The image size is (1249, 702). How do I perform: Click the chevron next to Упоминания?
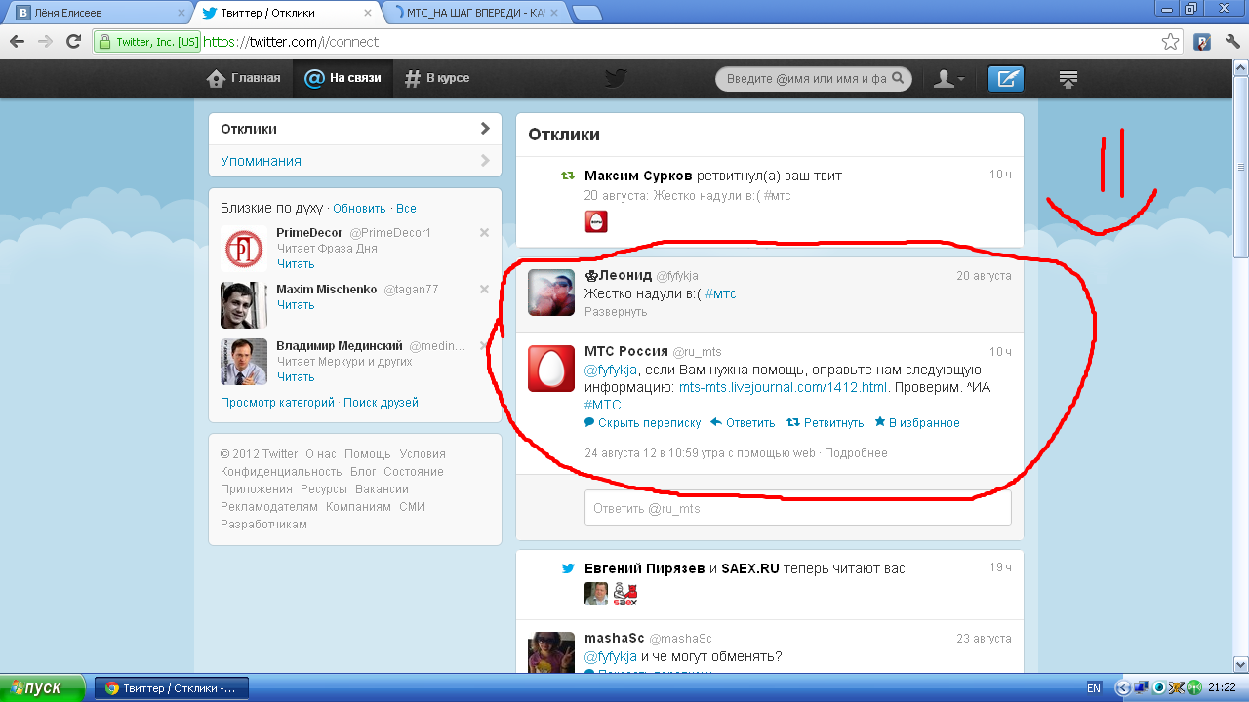click(x=485, y=161)
